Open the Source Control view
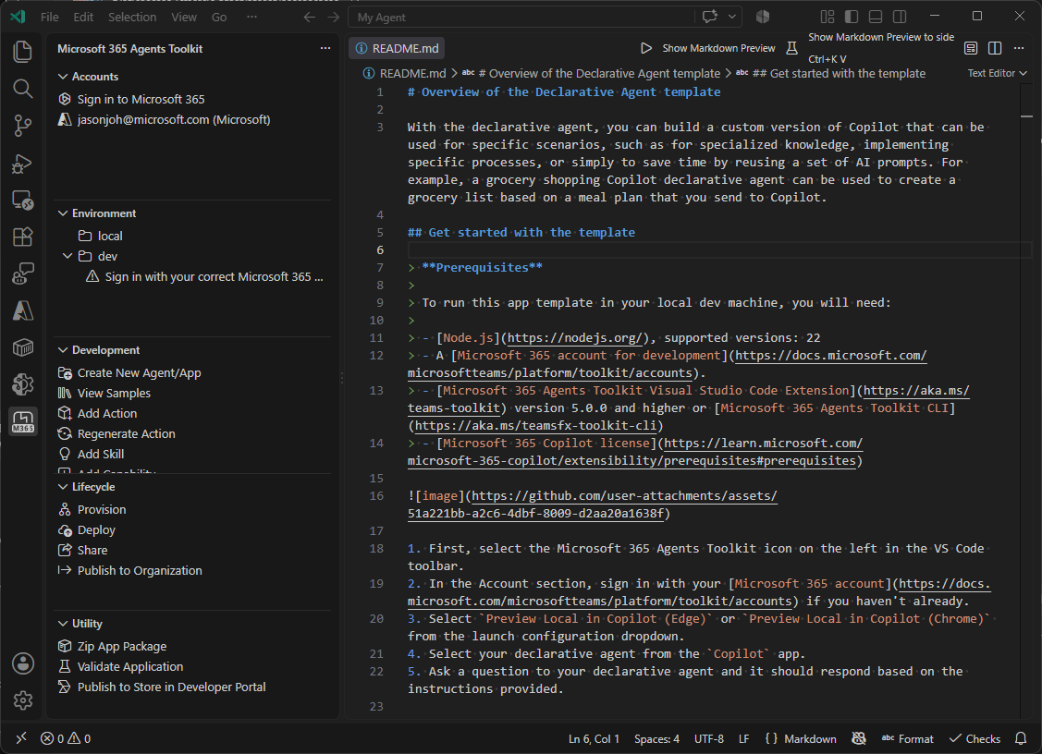This screenshot has width=1042, height=754. tap(22, 126)
